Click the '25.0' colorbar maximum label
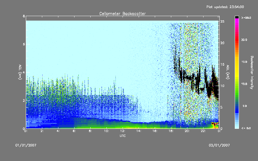258x161 pixels. pyautogui.click(x=246, y=18)
